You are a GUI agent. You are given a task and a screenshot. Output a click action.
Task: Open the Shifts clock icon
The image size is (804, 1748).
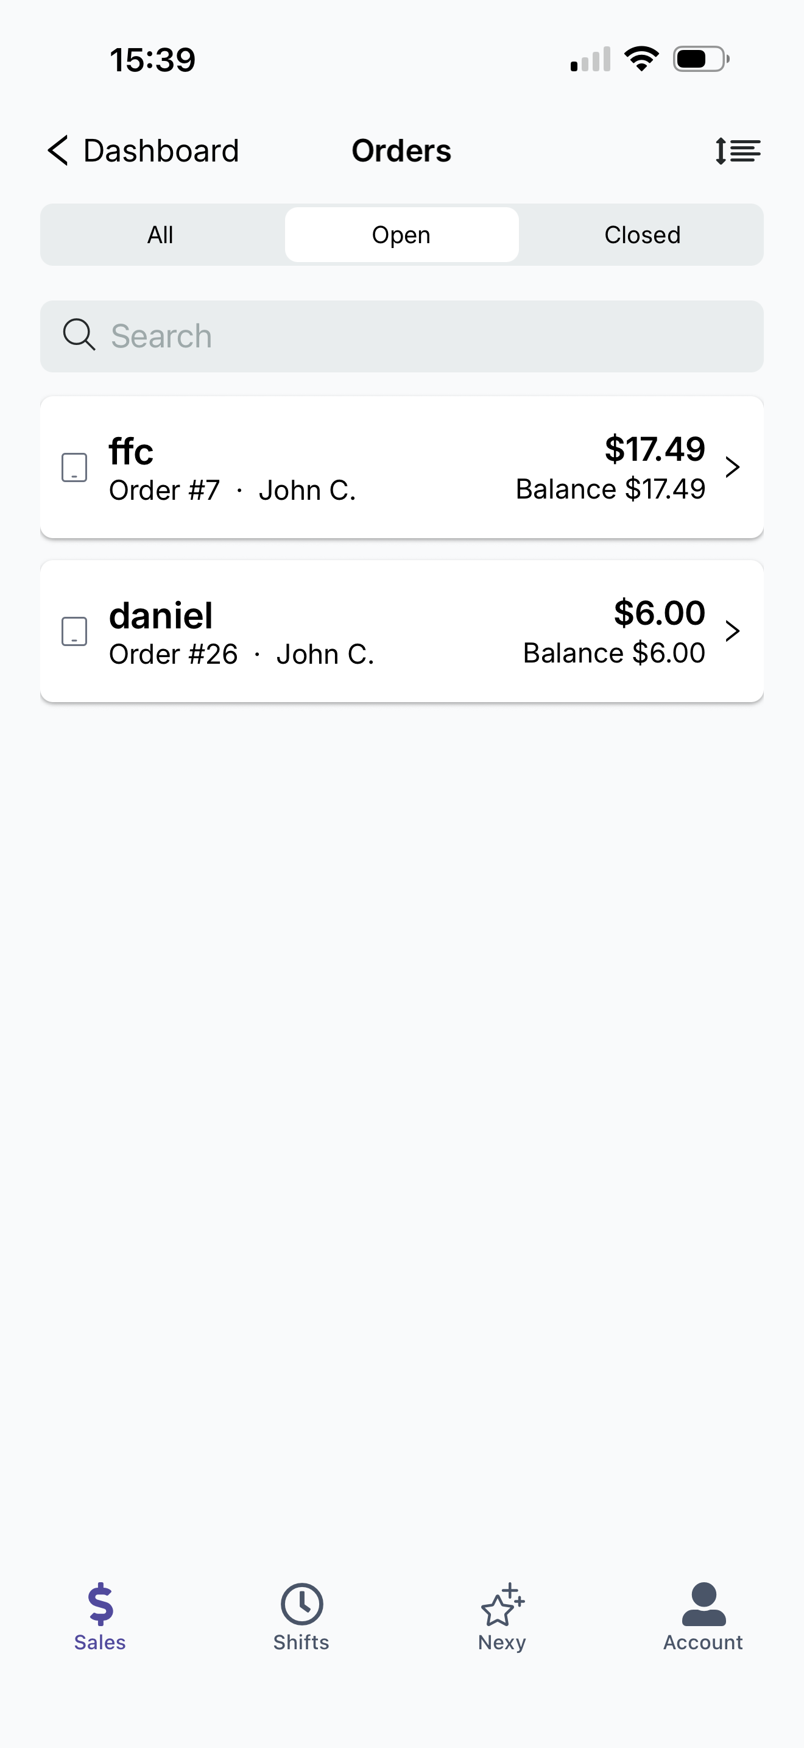(301, 1604)
